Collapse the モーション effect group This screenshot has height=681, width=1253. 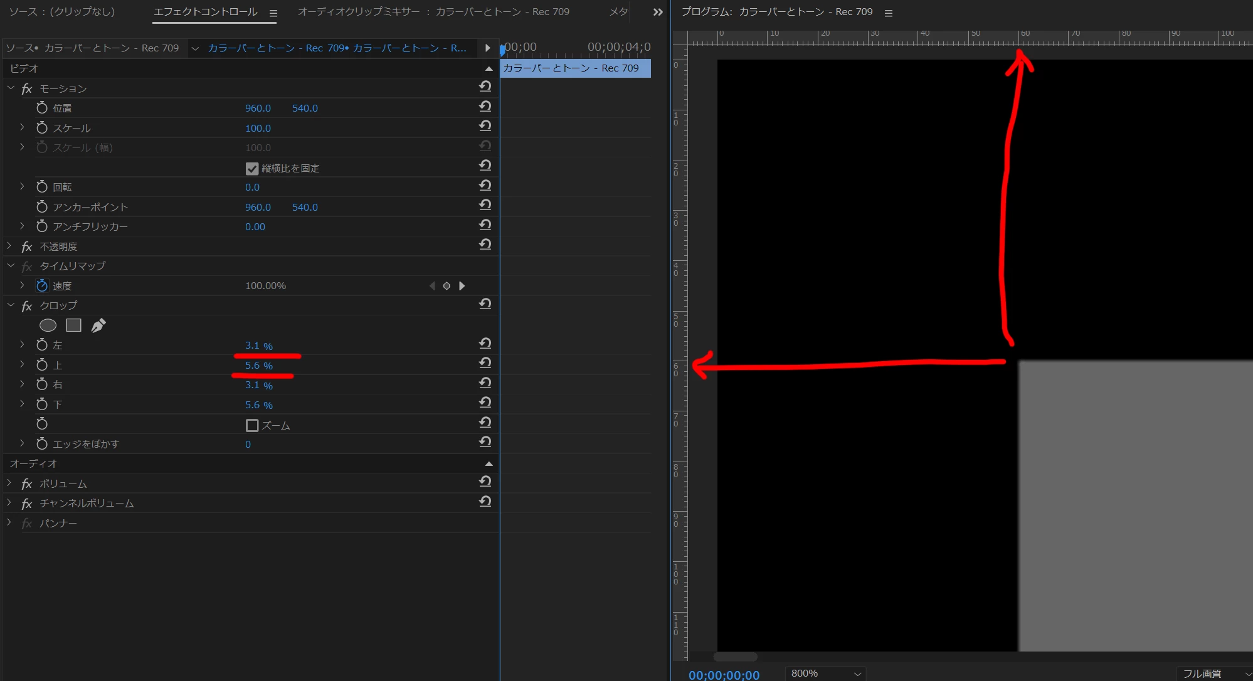pos(11,88)
